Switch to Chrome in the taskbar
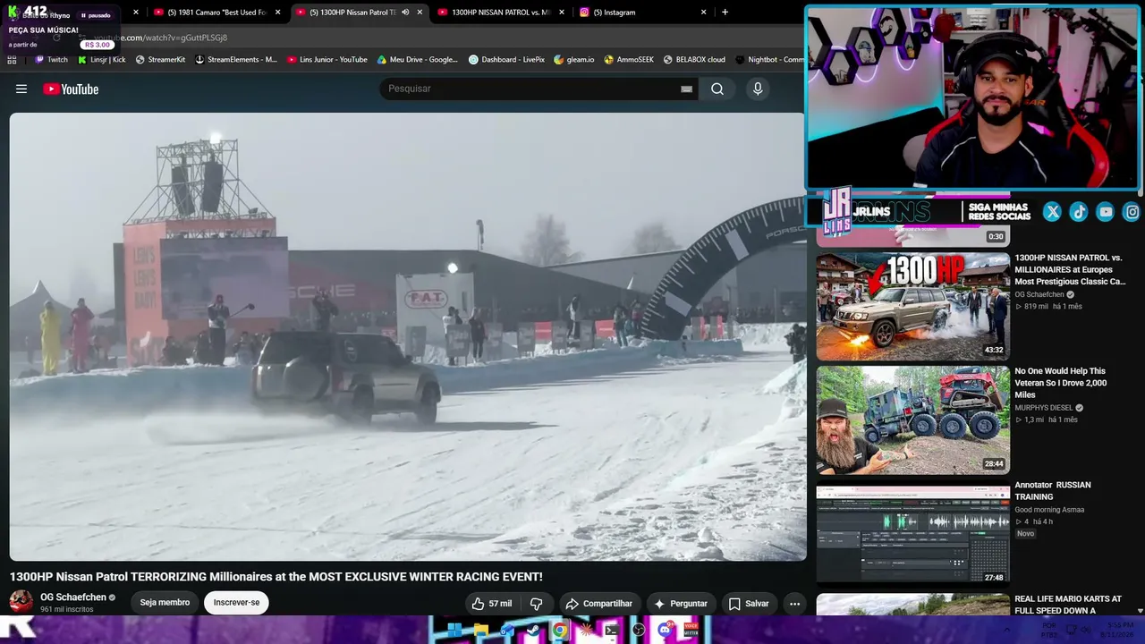The height and width of the screenshot is (644, 1145). 559,630
